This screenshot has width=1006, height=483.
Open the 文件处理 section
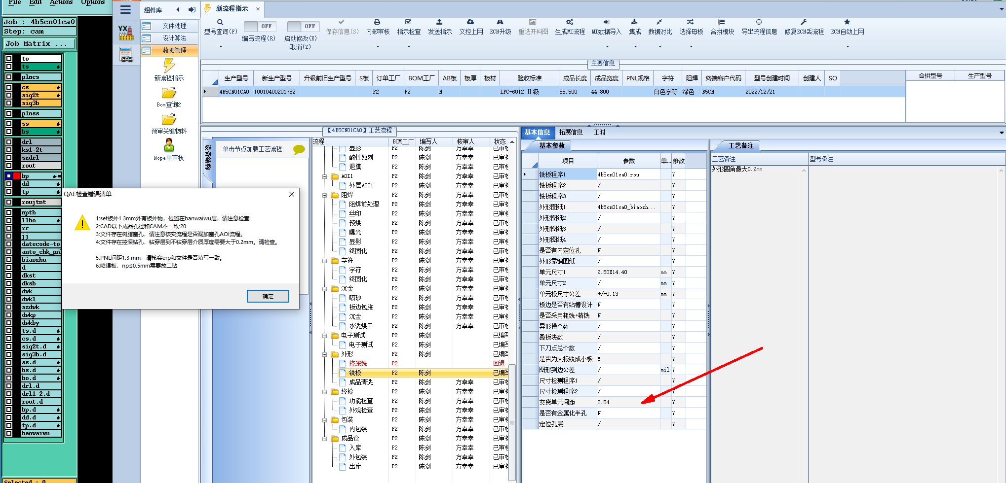click(169, 26)
